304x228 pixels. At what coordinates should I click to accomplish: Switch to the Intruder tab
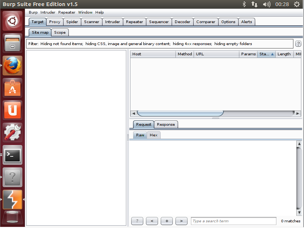(x=112, y=22)
